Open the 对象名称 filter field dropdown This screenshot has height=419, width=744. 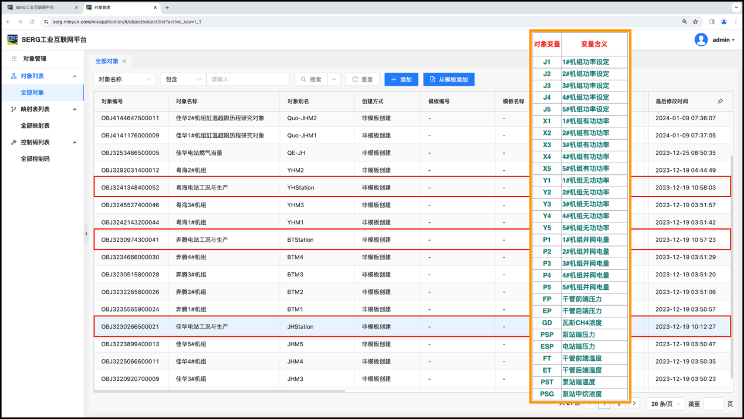124,79
